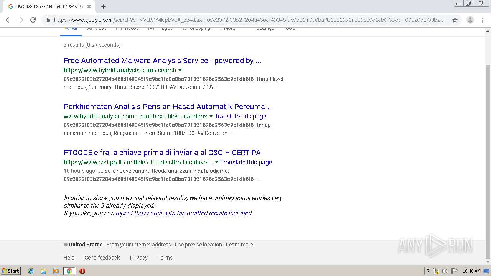Open Learn more about location
The height and width of the screenshot is (276, 491).
pos(239,245)
